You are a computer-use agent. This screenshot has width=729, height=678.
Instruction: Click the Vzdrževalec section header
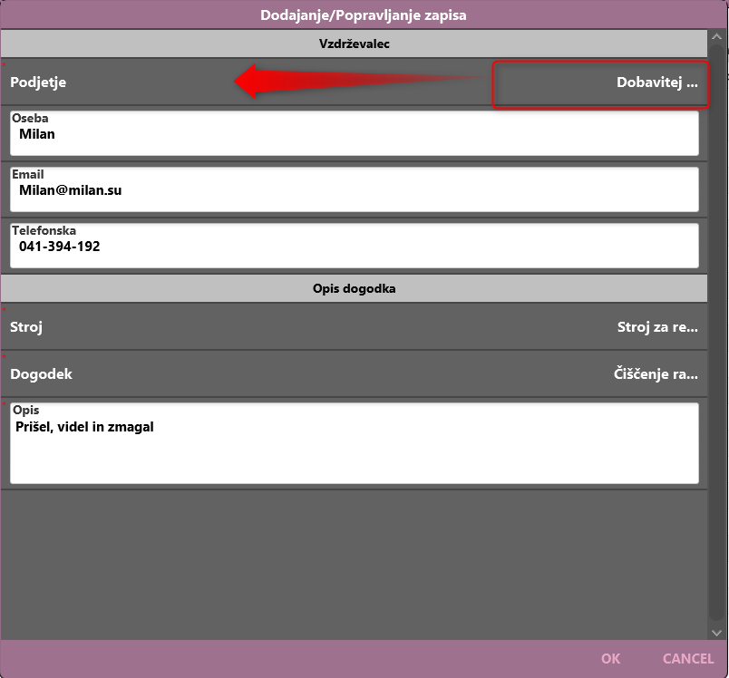pos(354,44)
